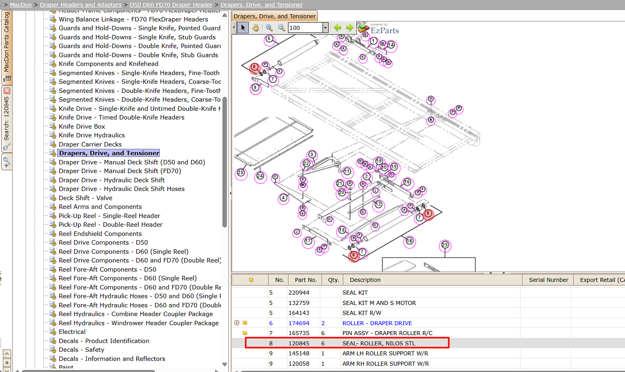Click the sidebar scroll-up arrow button
Image resolution: width=625 pixels, height=372 pixels.
pyautogui.click(x=7, y=354)
